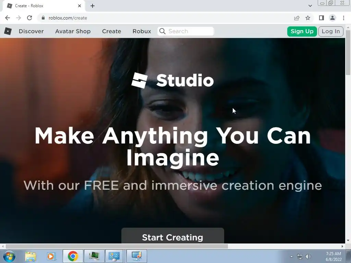Click the Start Creating button
Image resolution: width=351 pixels, height=263 pixels.
(x=173, y=236)
